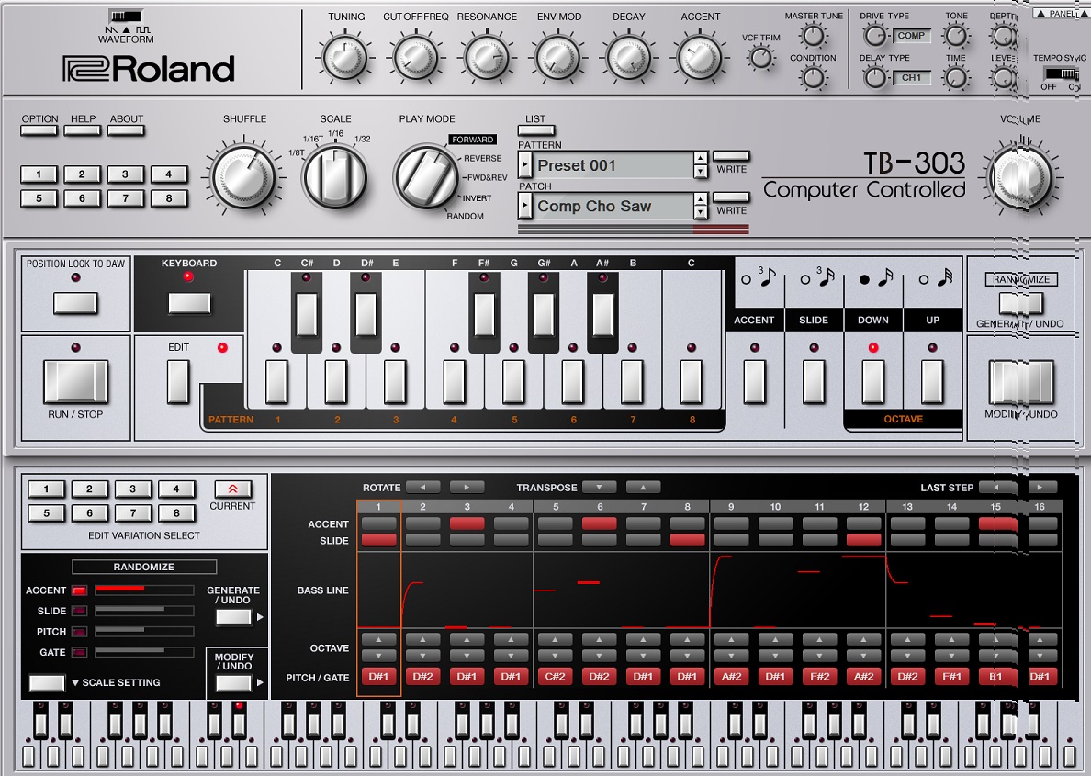Screen dimensions: 1091x776
Task: Click WRITE button for PATCH
Action: [x=731, y=197]
